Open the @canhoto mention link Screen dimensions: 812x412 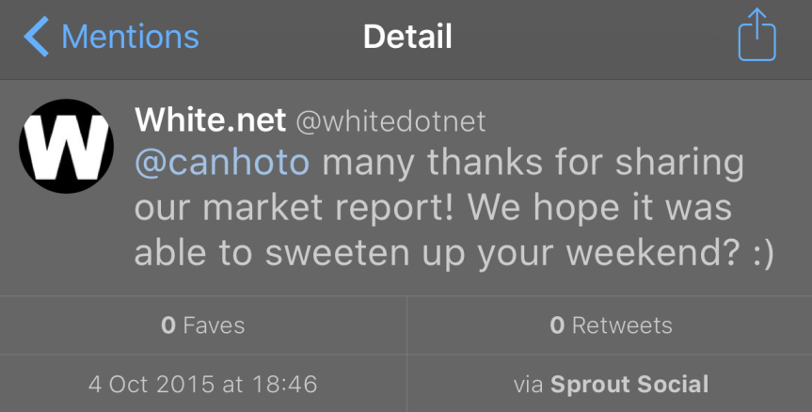point(222,162)
